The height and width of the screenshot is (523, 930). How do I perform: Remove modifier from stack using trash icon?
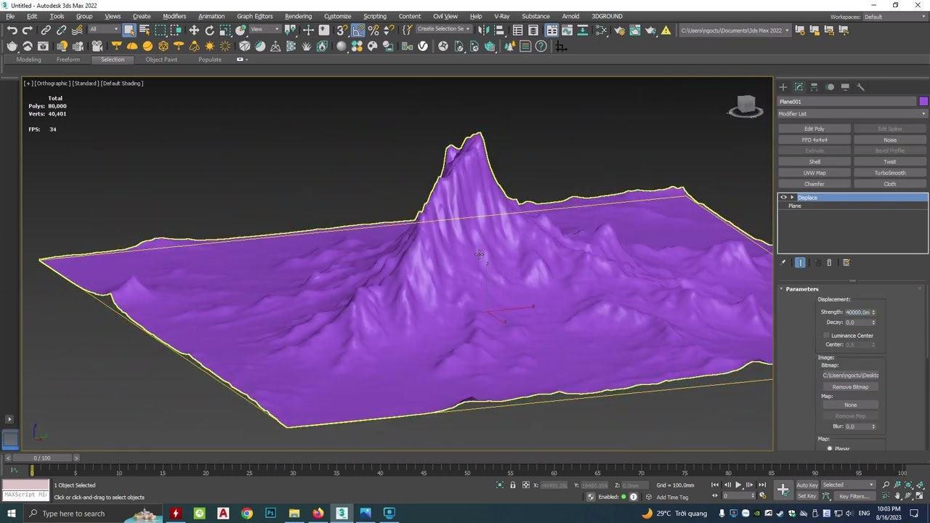coord(829,263)
